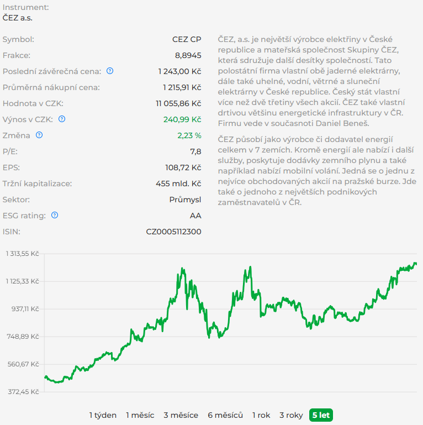Click the active 5 let button

(x=321, y=415)
